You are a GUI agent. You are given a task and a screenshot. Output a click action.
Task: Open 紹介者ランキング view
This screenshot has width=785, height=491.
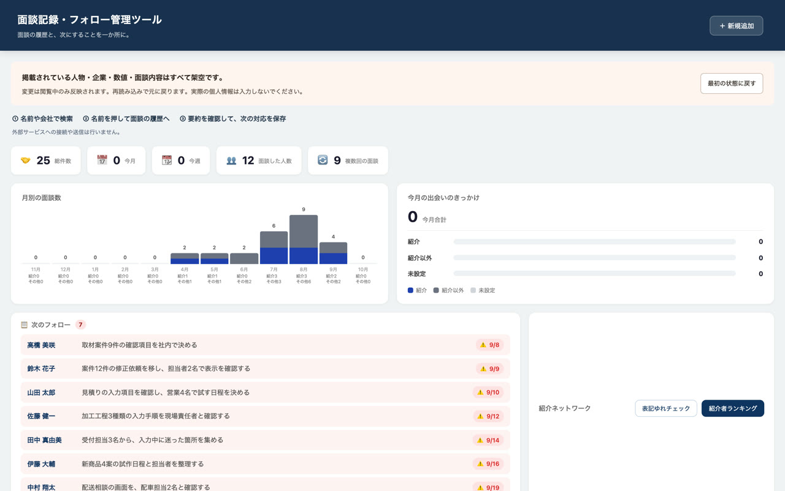pos(733,408)
